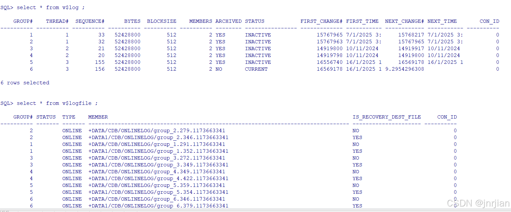Click the "6 rows selected" message
Viewport: 511px width, 212px height.
pyautogui.click(x=25, y=82)
